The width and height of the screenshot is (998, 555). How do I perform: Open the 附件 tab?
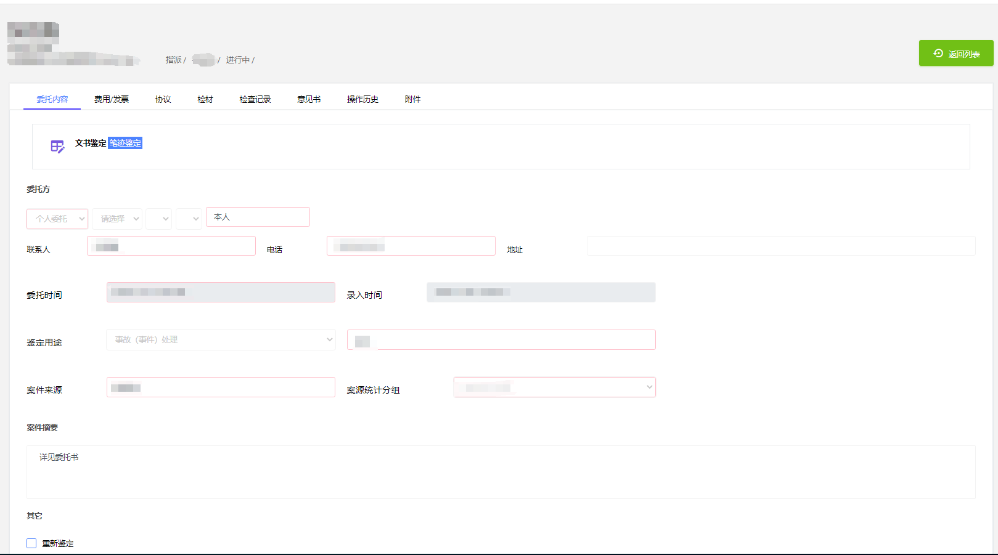click(x=413, y=99)
